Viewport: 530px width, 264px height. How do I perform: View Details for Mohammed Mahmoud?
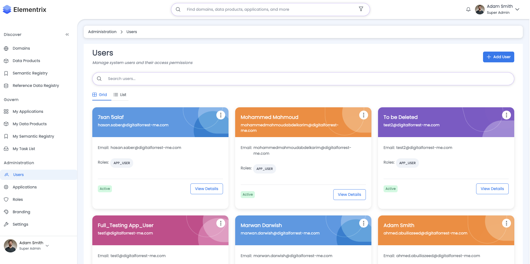click(x=349, y=194)
